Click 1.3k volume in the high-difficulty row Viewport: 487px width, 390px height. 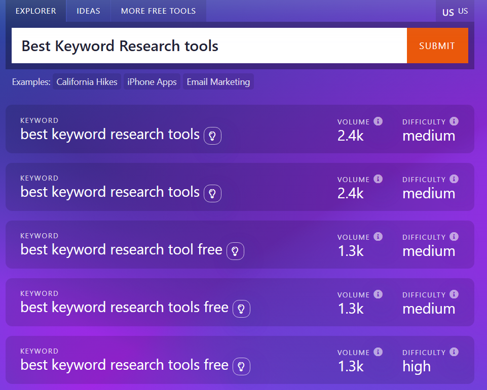click(x=351, y=366)
